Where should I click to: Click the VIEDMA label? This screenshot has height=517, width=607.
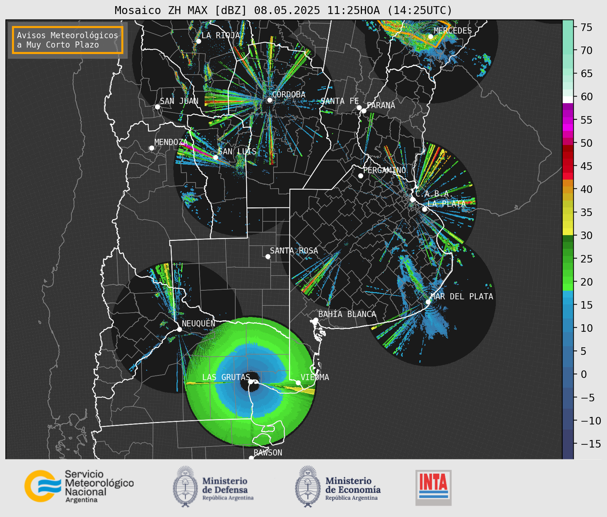(x=315, y=378)
